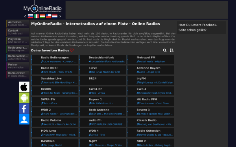Open Hit Radio FFH station
Viewport: 236px width, 147px height.
click(151, 102)
